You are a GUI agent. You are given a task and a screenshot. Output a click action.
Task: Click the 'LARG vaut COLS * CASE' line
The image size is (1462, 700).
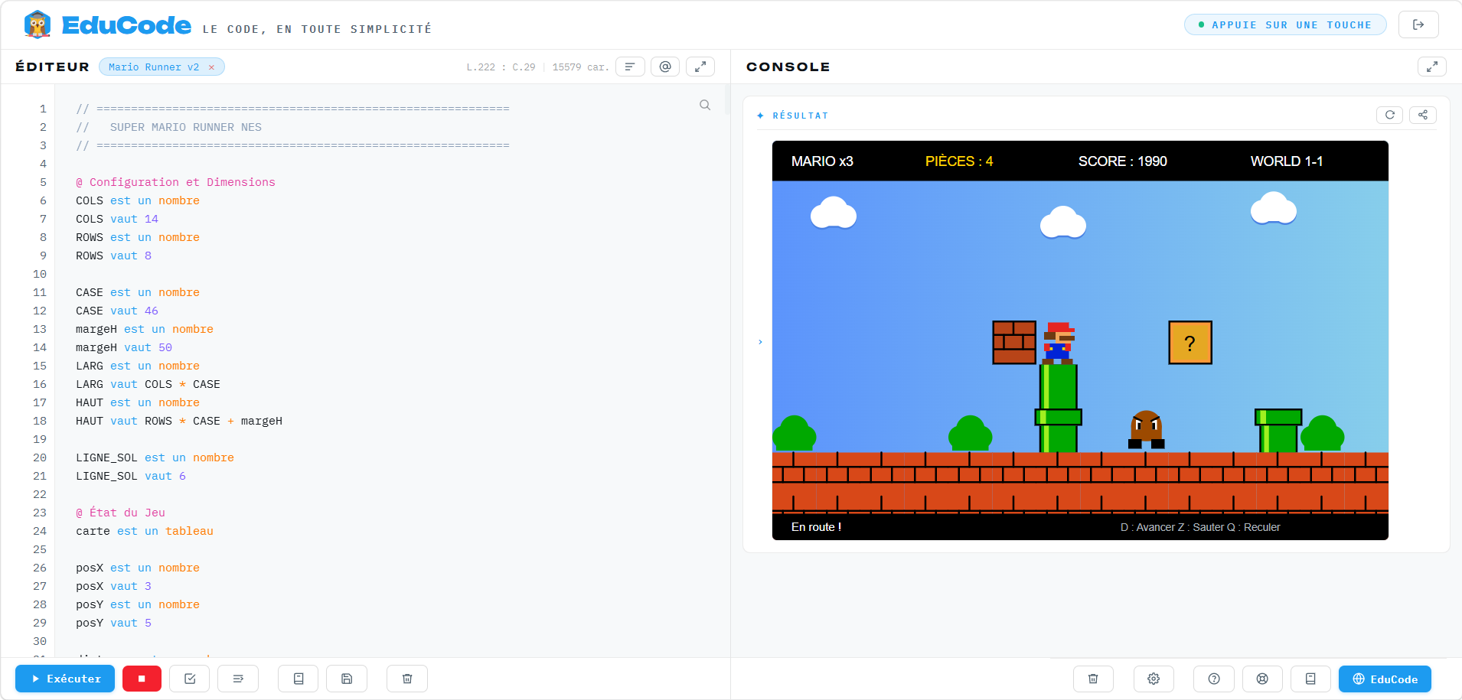(x=148, y=384)
